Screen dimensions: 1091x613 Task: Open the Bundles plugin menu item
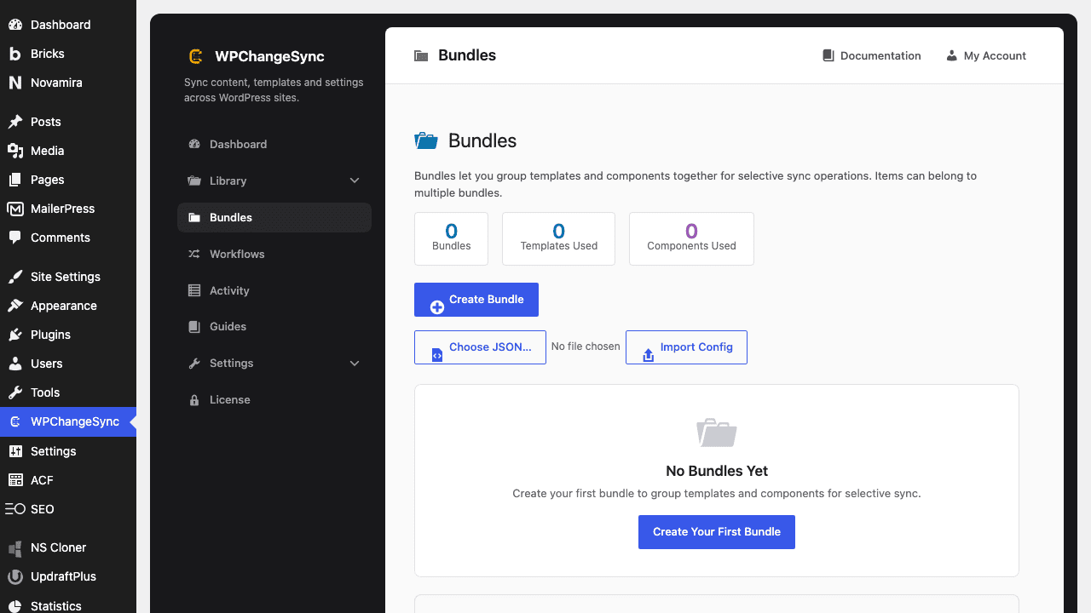click(x=274, y=217)
